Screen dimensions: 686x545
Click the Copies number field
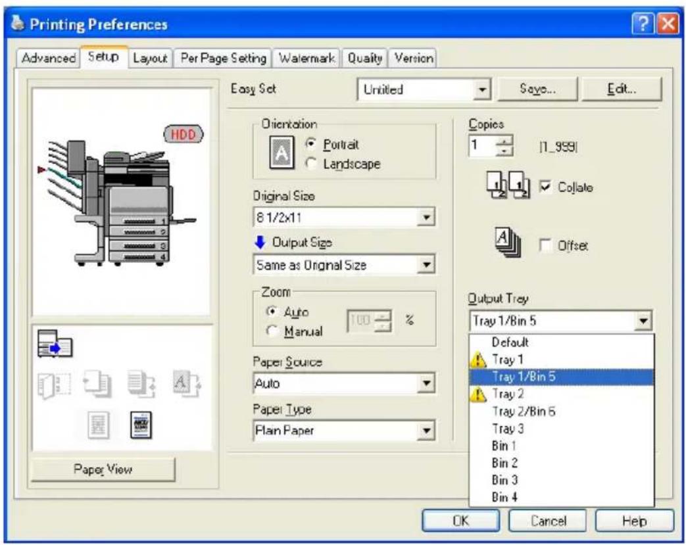click(x=483, y=146)
